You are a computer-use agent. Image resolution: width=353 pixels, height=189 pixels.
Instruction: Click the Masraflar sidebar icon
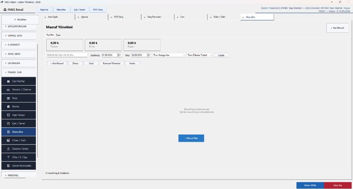[8, 132]
